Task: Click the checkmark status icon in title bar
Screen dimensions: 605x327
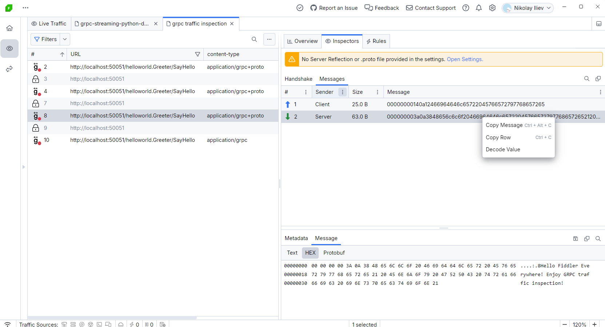Action: 300,8
